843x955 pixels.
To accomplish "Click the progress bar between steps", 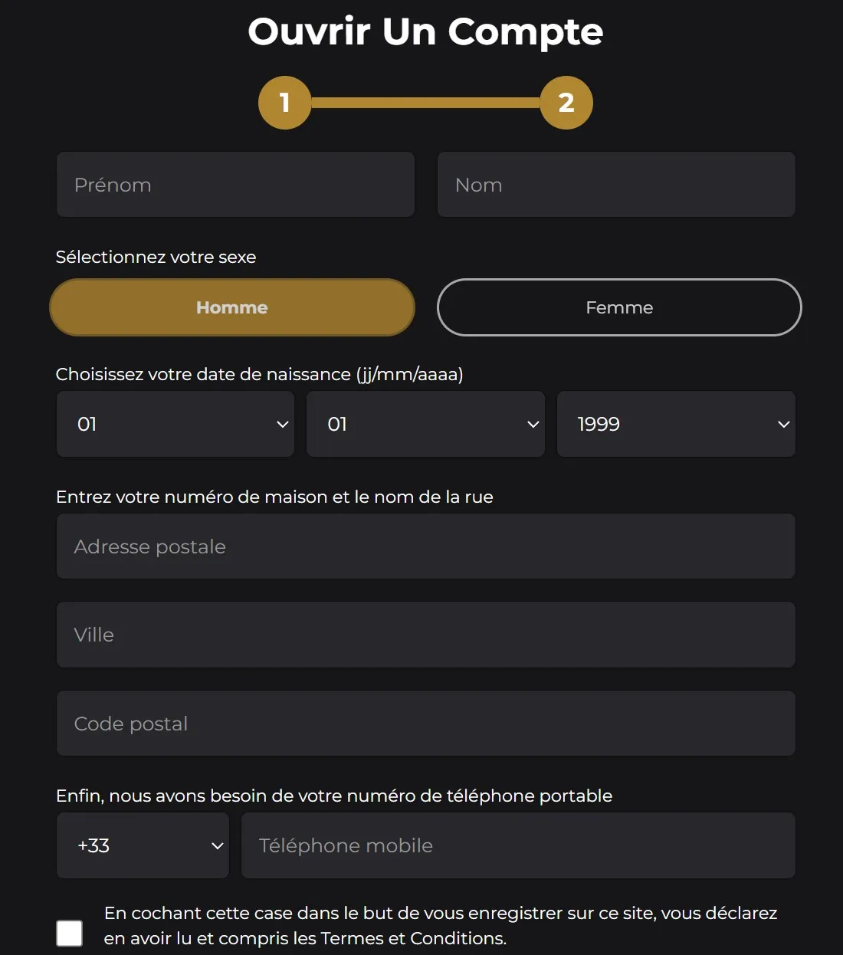I will [425, 103].
